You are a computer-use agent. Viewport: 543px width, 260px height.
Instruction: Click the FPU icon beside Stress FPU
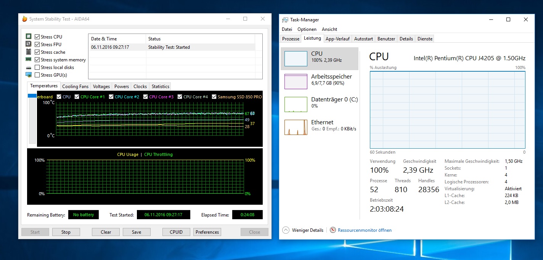coord(29,44)
